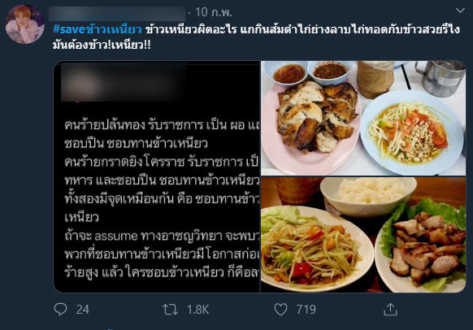This screenshot has width=473, height=330.
Task: Open the grilled pork and sticky rice photo
Action: [363, 235]
